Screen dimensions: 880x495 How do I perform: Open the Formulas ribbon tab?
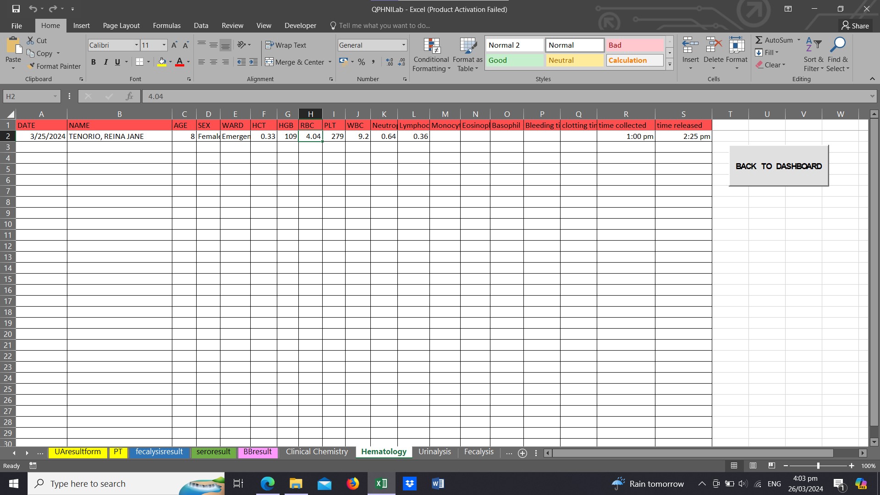(x=166, y=26)
